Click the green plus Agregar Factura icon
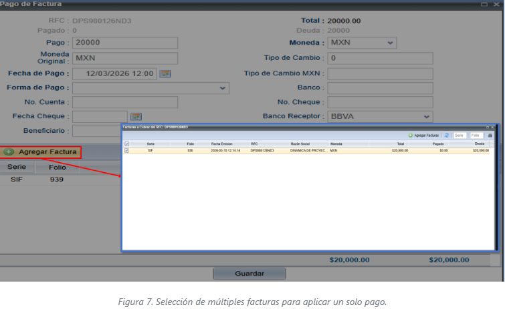 coord(9,152)
